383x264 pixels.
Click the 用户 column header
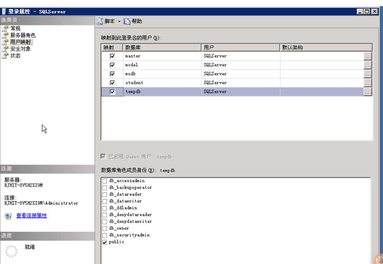(241, 48)
